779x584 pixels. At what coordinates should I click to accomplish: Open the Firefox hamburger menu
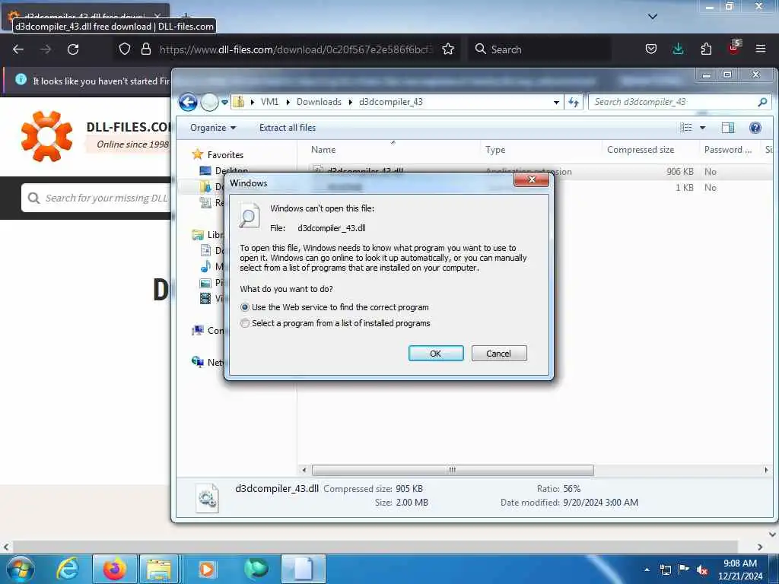[761, 49]
